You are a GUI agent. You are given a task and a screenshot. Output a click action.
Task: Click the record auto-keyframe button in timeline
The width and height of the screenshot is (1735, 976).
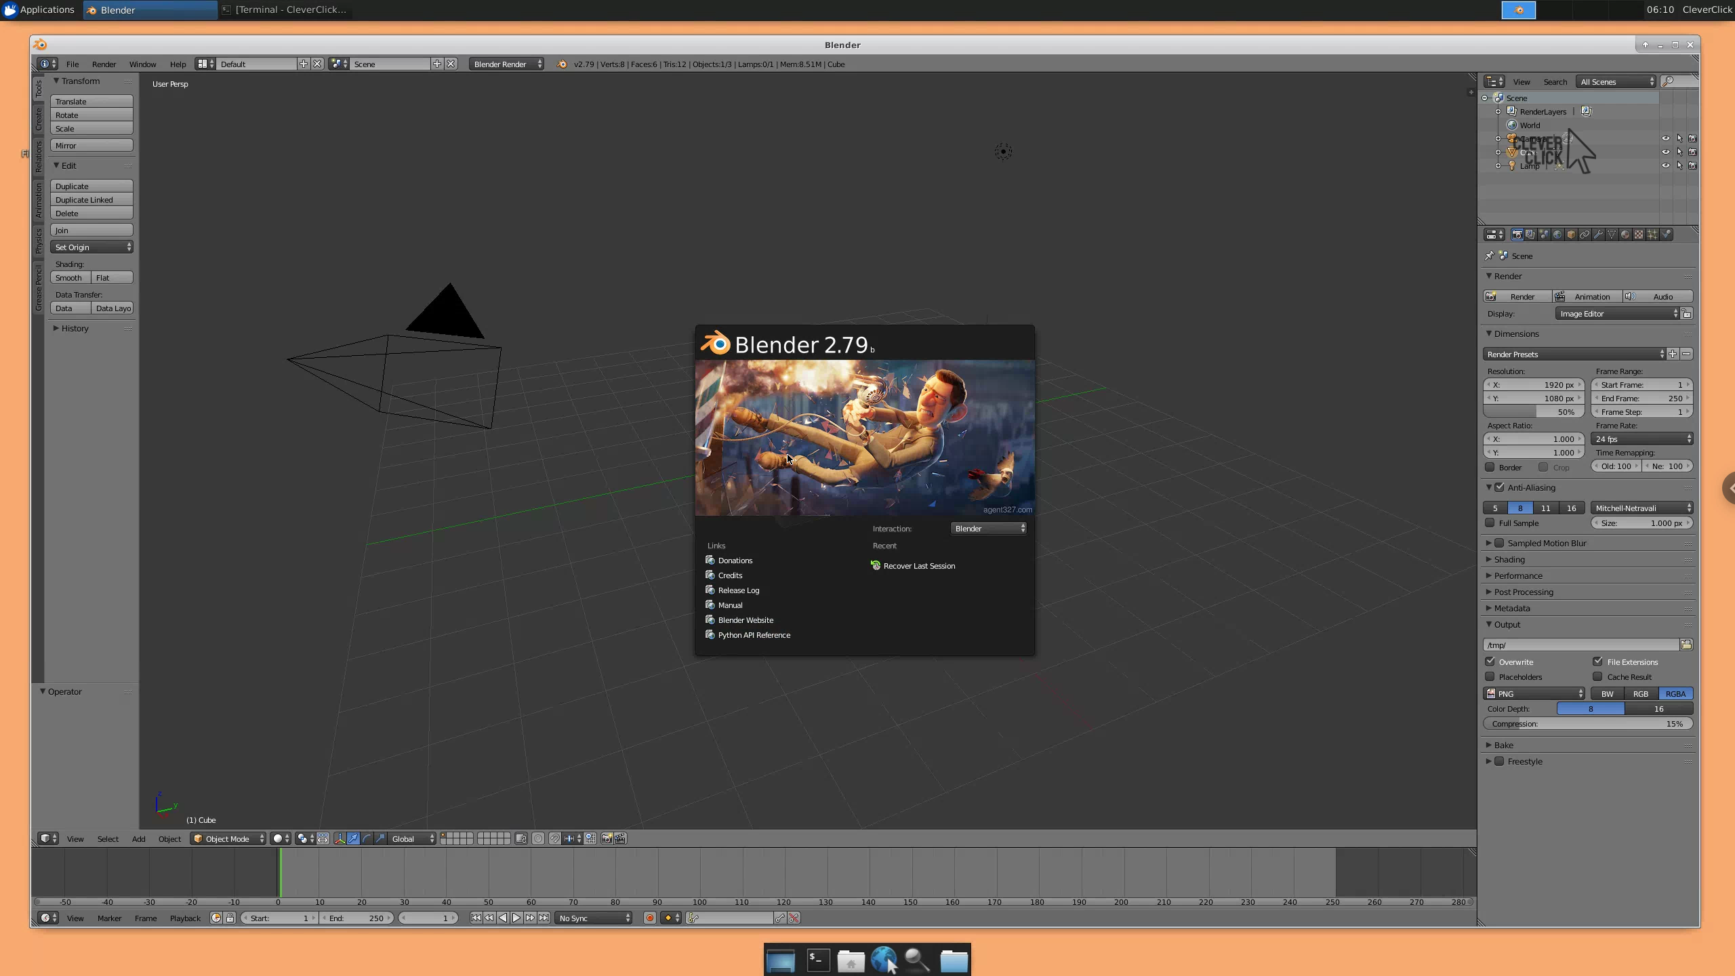649,918
